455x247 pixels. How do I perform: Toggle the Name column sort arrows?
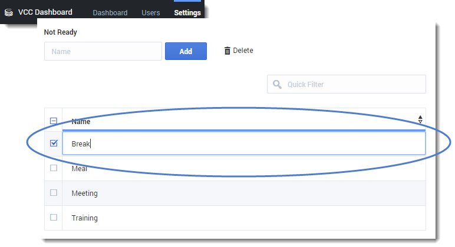420,119
